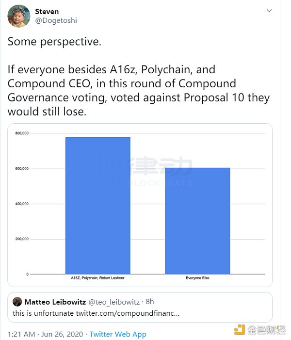Click the 'Some perspective.' tweet text
291x340 pixels.
click(x=54, y=41)
